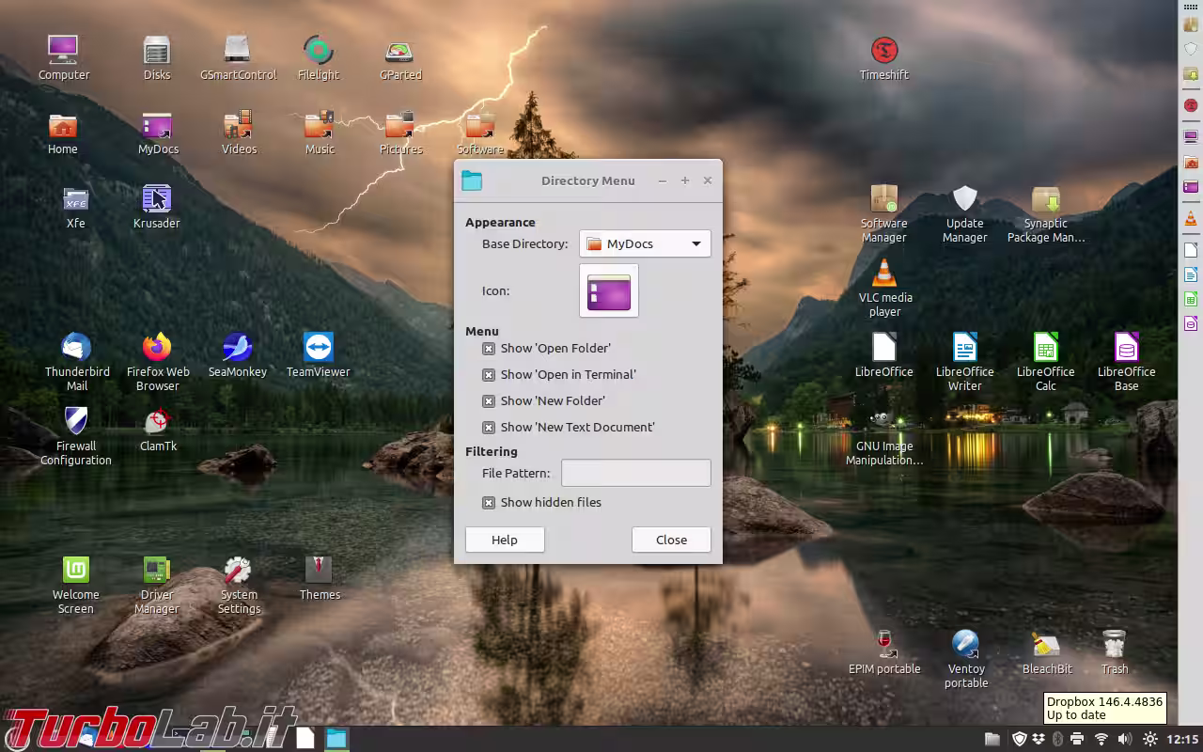Viewport: 1203px width, 752px height.
Task: Expand the Base Directory dropdown
Action: (645, 244)
